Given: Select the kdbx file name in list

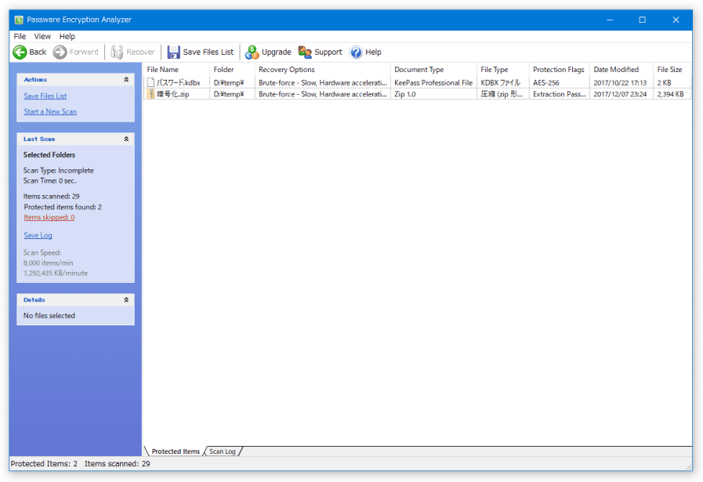Looking at the screenshot, I should click(x=179, y=83).
